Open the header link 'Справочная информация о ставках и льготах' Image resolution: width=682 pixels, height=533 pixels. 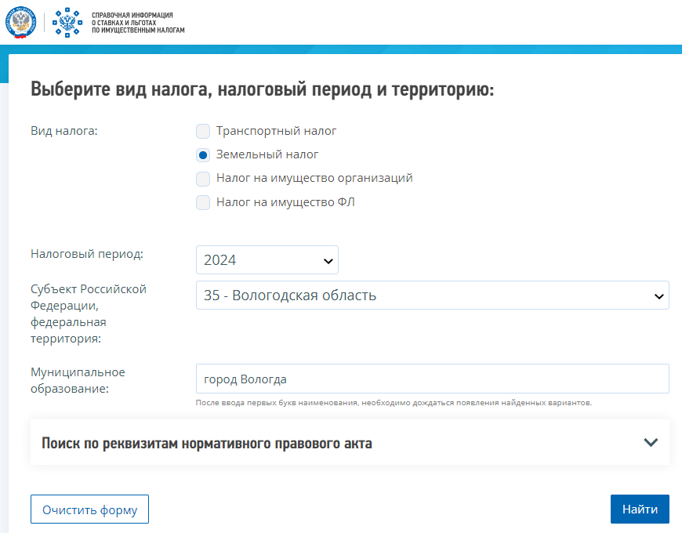tap(138, 23)
